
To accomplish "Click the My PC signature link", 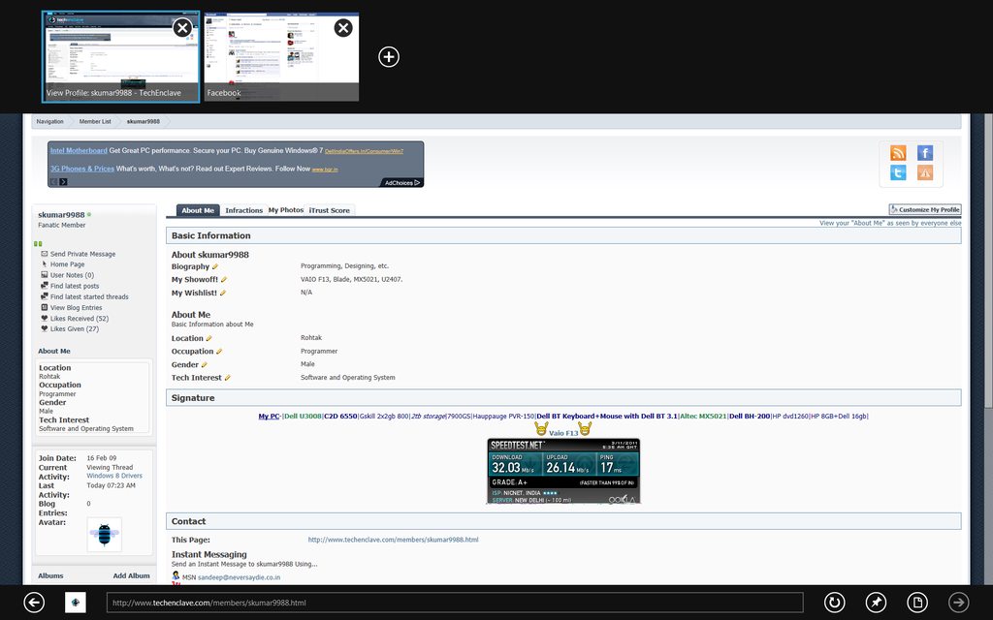I will tap(269, 417).
